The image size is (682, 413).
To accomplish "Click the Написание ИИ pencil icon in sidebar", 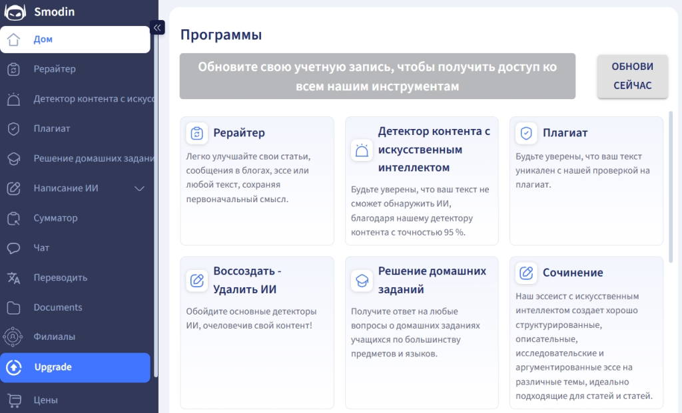I will 13,188.
